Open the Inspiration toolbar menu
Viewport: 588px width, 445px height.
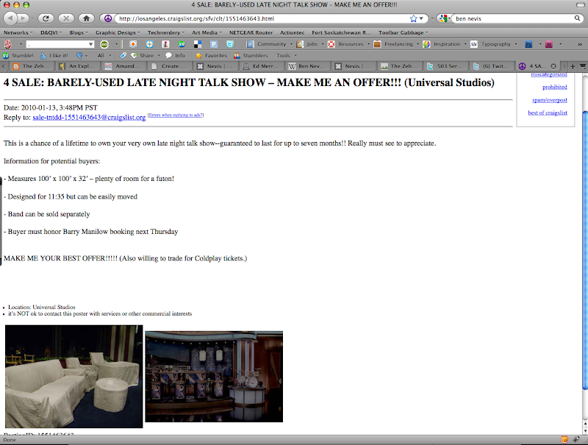(x=445, y=44)
